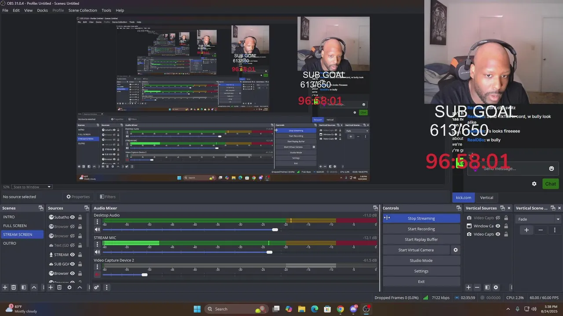Add a new scene with the Scenes plus icon

[5, 287]
